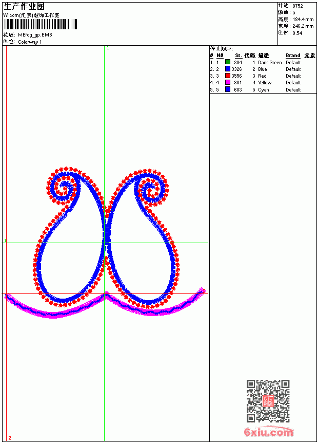The width and height of the screenshot is (318, 442).
Task: Click the Brand column header
Action: pyautogui.click(x=293, y=56)
